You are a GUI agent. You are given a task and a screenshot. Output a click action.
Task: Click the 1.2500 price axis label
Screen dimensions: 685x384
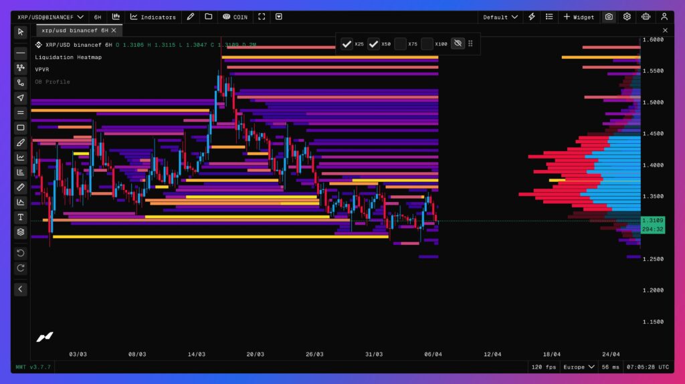click(x=653, y=259)
